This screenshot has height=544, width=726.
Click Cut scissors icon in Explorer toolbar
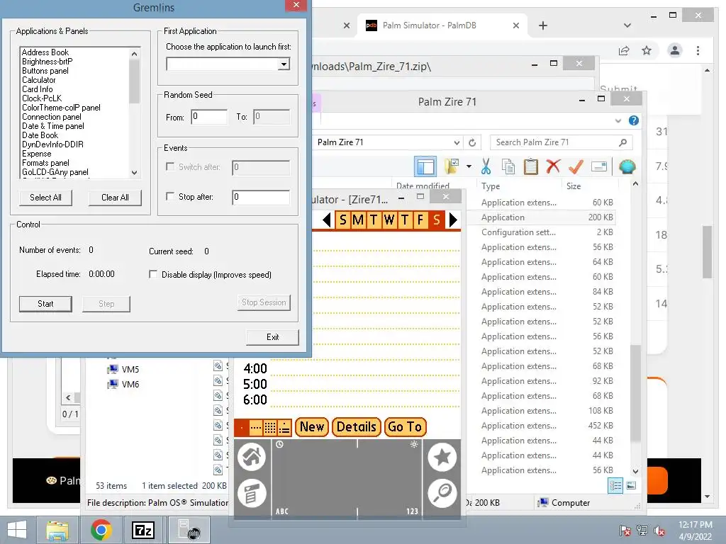(x=486, y=166)
